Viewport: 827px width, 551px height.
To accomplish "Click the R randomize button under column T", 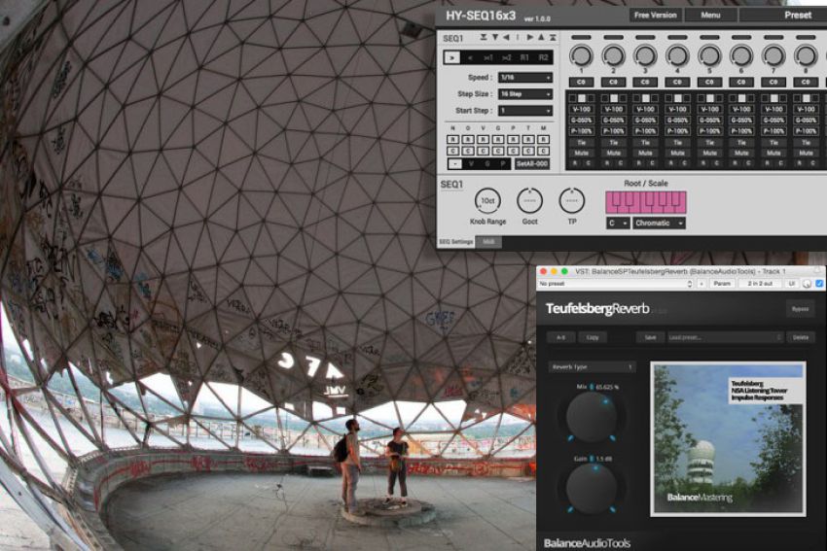I will point(528,140).
